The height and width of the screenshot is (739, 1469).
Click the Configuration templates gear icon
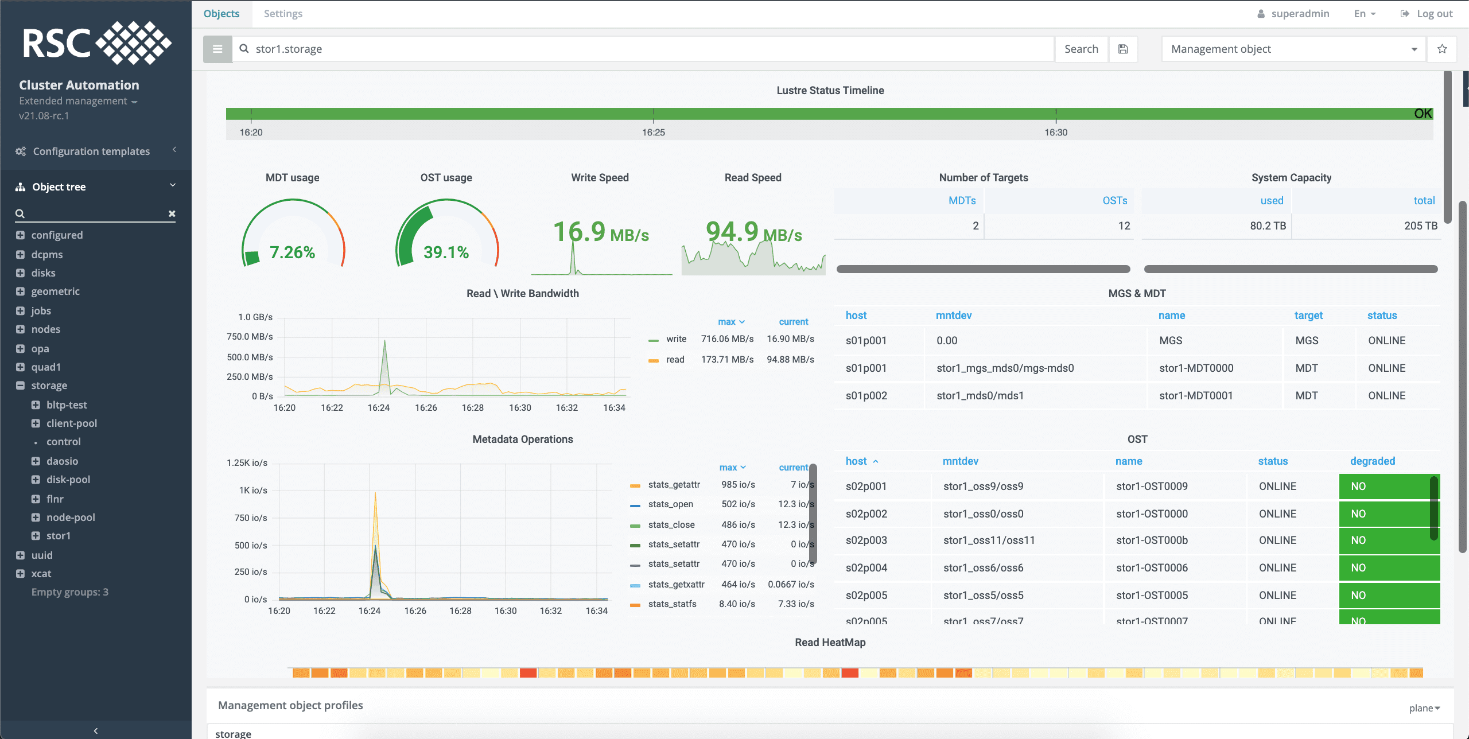(20, 151)
